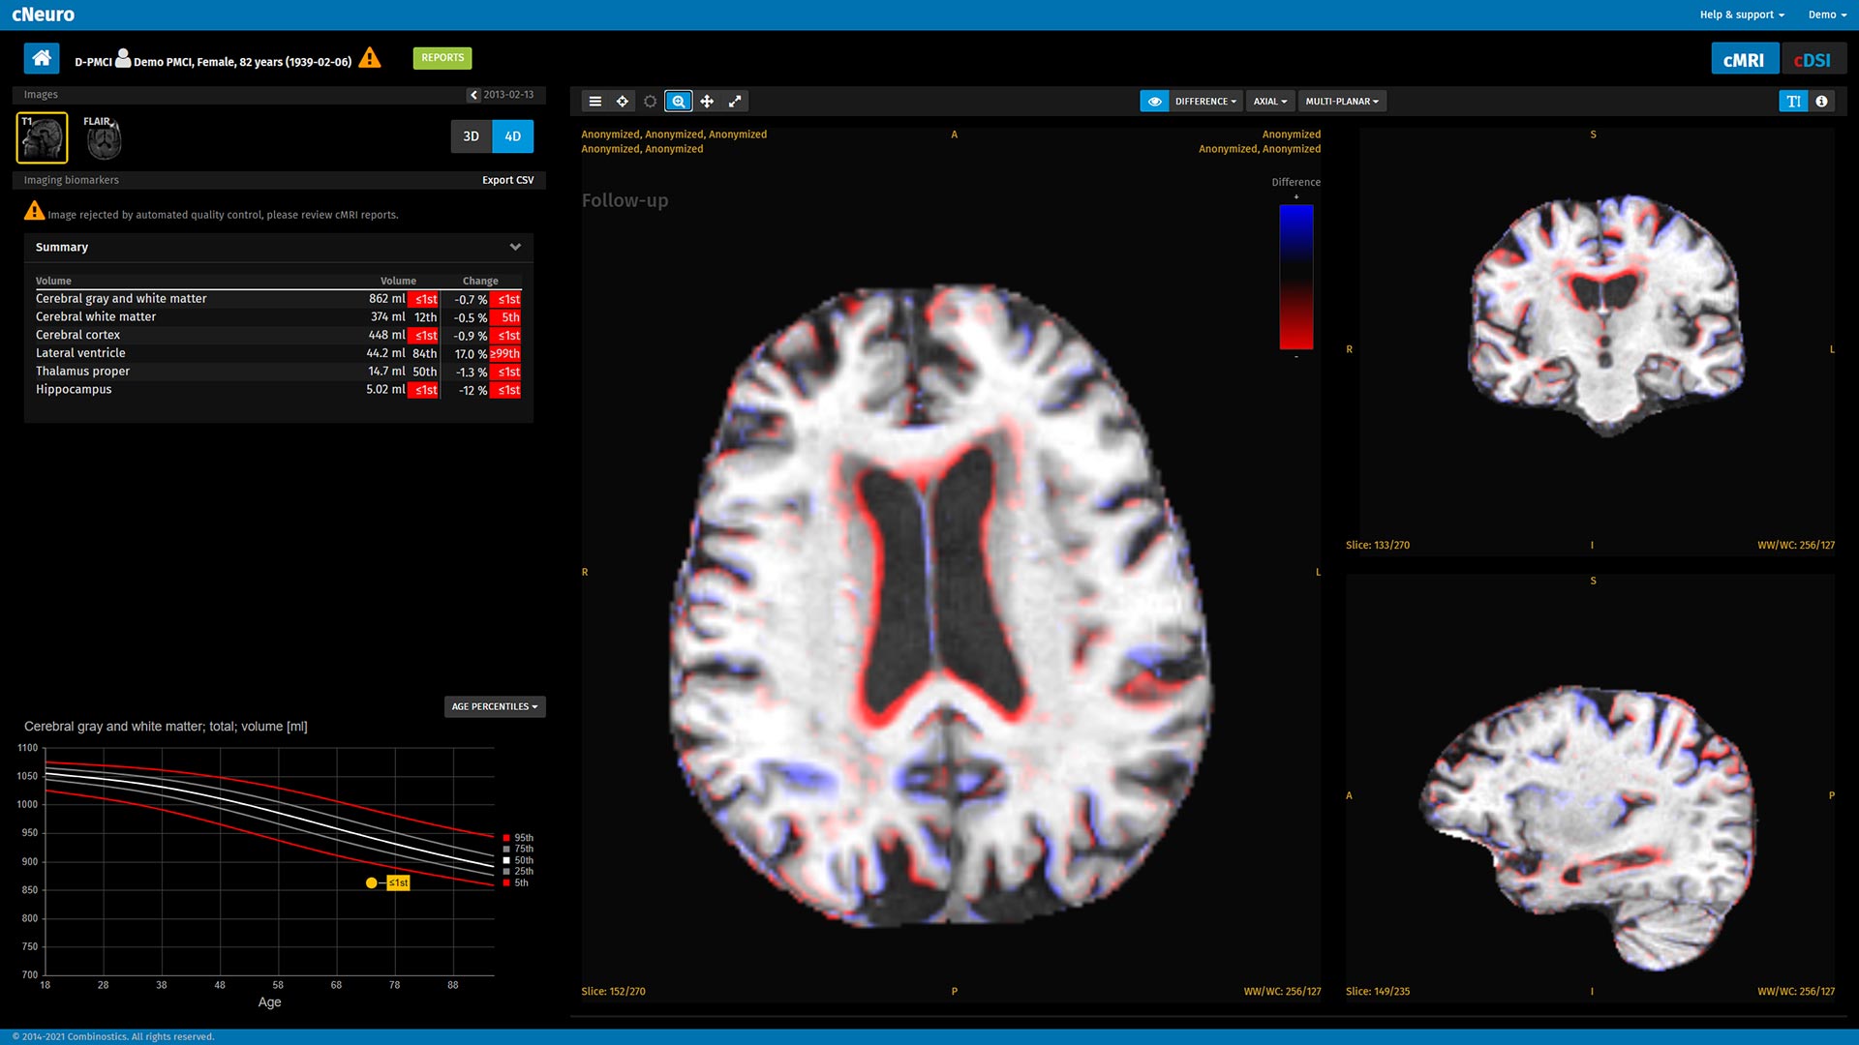
Task: Open the viewer hamburger menu icon
Action: (x=595, y=102)
